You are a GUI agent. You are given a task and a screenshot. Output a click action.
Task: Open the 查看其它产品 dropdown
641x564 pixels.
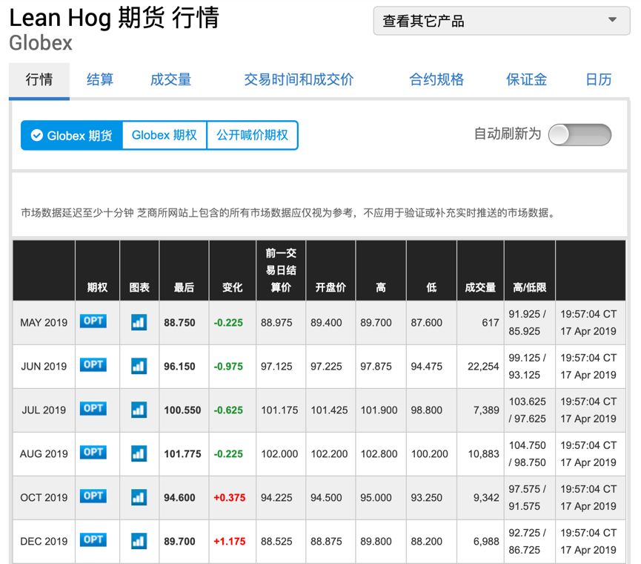coord(501,22)
